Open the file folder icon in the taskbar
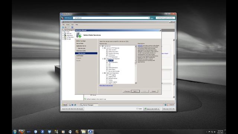The image size is (238, 134). click(x=83, y=132)
